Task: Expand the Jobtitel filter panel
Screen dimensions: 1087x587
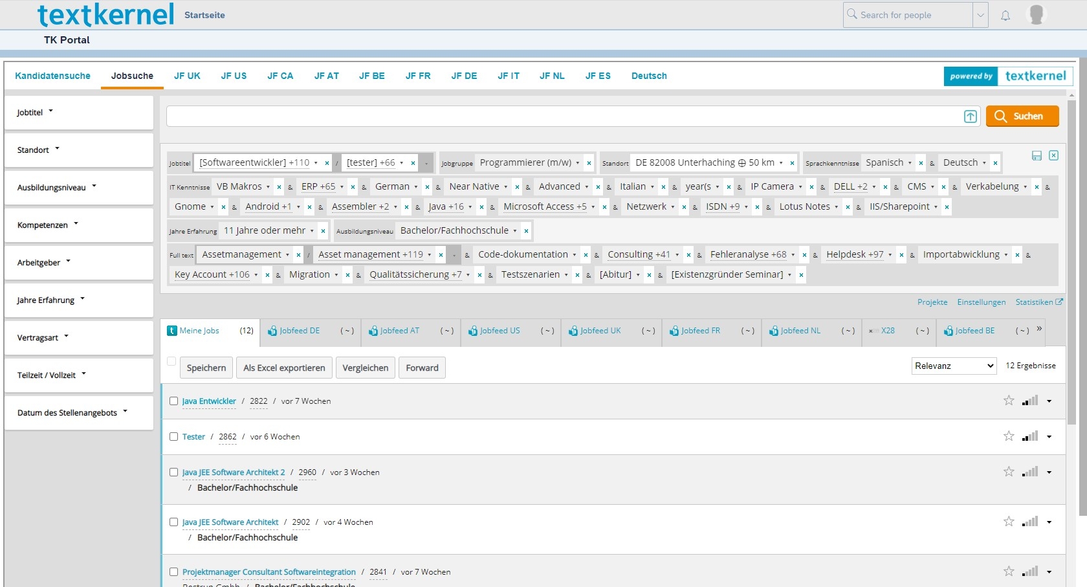Action: click(79, 113)
